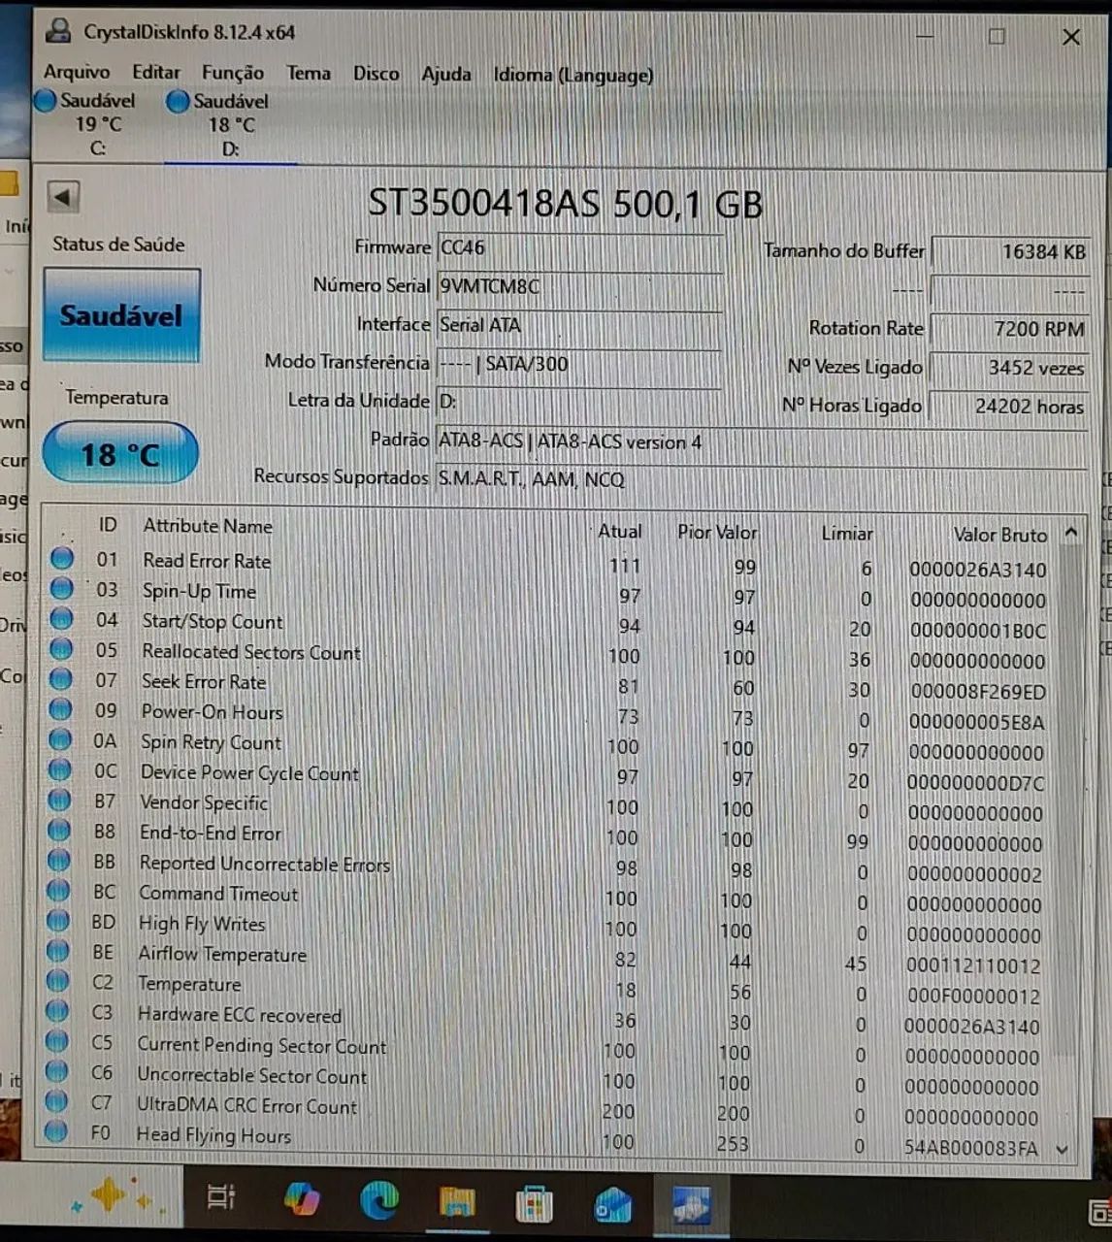The width and height of the screenshot is (1112, 1242).
Task: Click CrystalDiskInfo icon in the taskbar
Action: (691, 1206)
